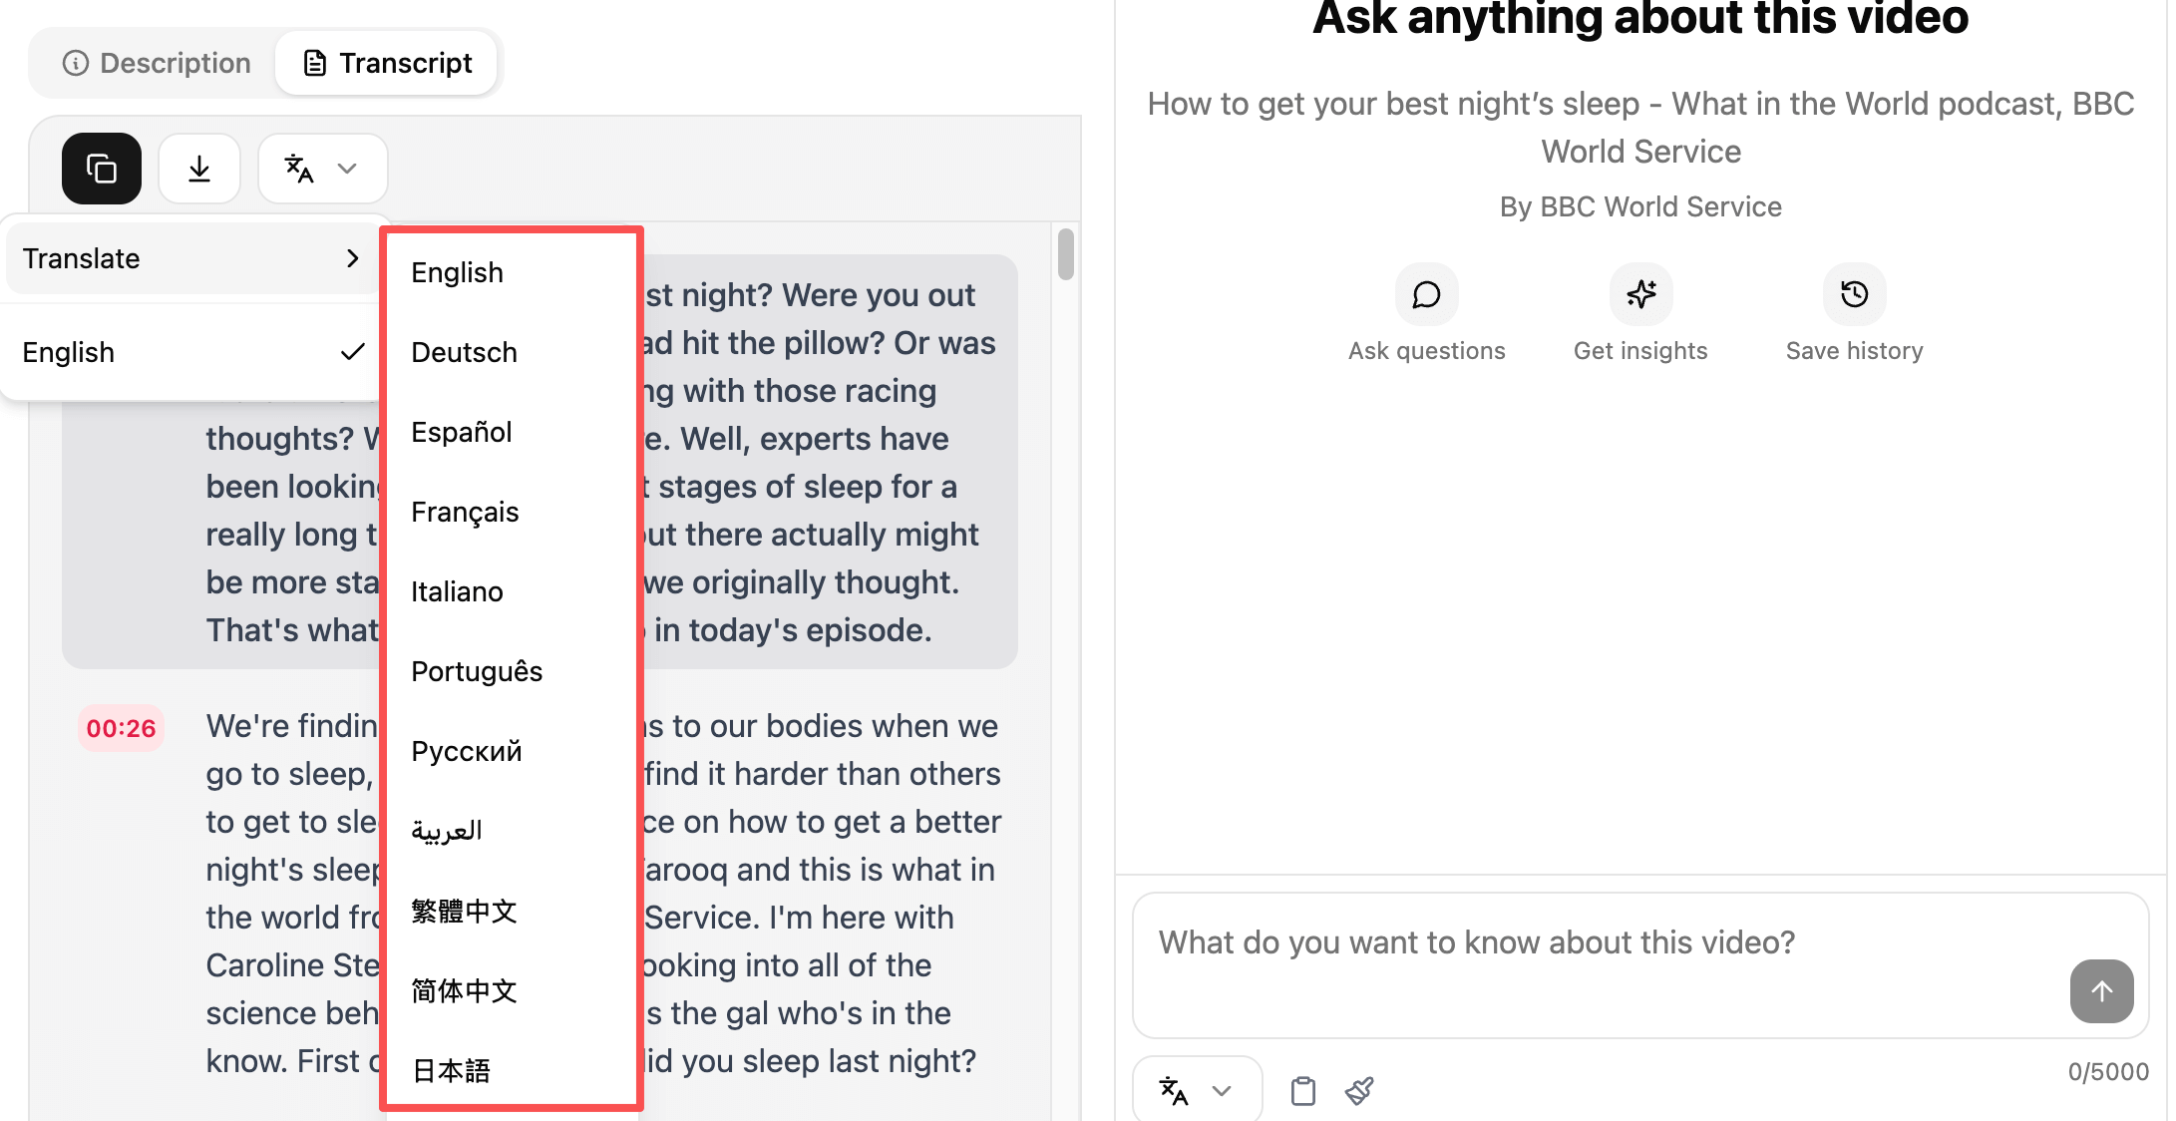
Task: Select Français from the translation list
Action: click(x=464, y=511)
